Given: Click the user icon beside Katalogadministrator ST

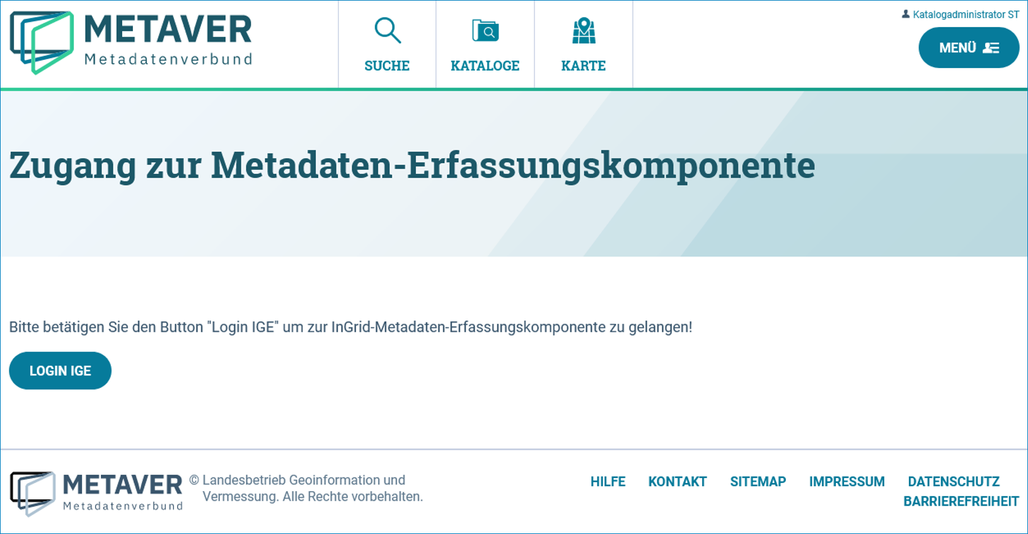Looking at the screenshot, I should pos(906,14).
